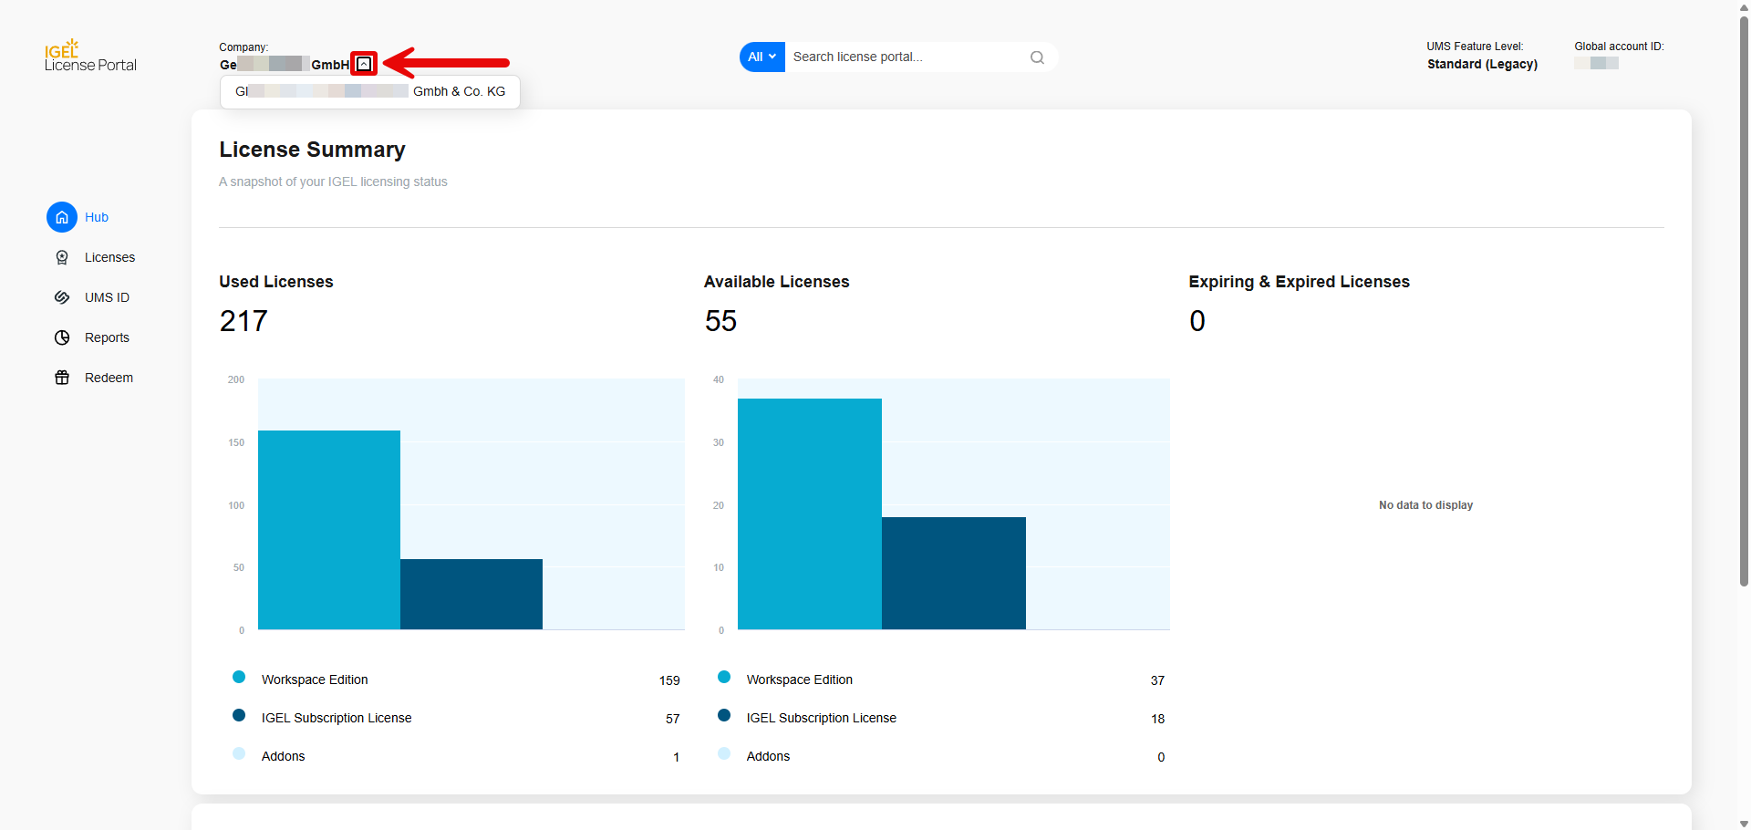This screenshot has height=830, width=1751.
Task: Click Available Licenses IGEL Subscription License legend dot
Action: (x=724, y=715)
